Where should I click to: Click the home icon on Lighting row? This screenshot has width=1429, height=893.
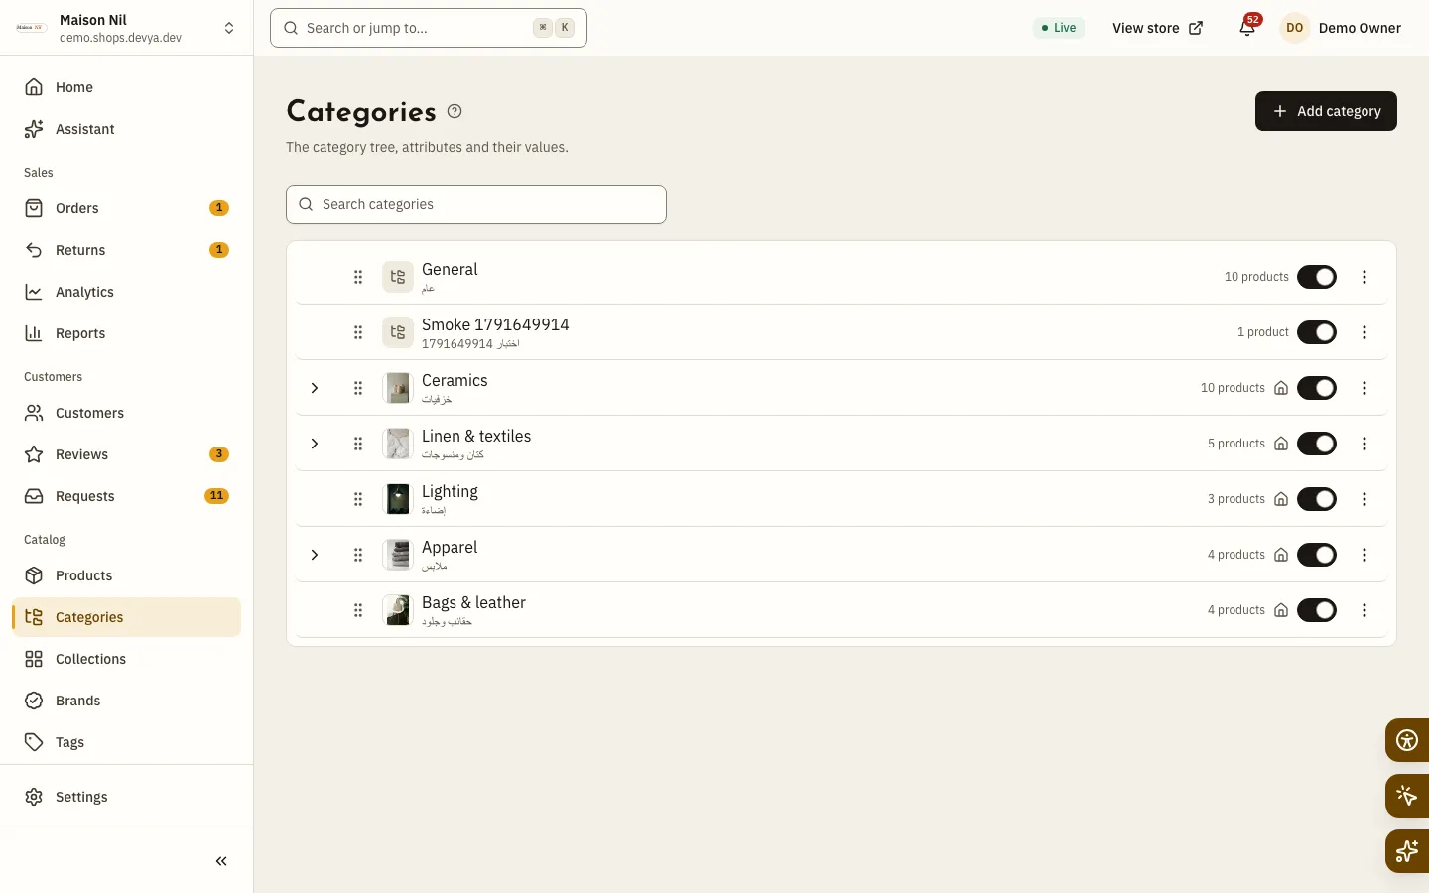(x=1281, y=499)
